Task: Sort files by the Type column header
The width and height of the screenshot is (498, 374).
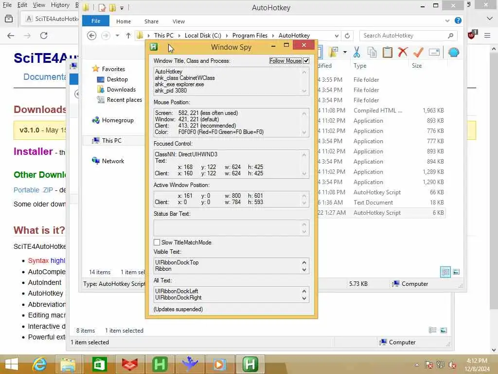Action: tap(360, 66)
